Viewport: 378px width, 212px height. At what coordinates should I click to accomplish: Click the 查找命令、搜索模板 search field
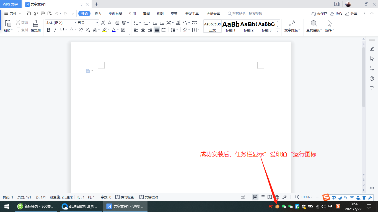point(245,13)
